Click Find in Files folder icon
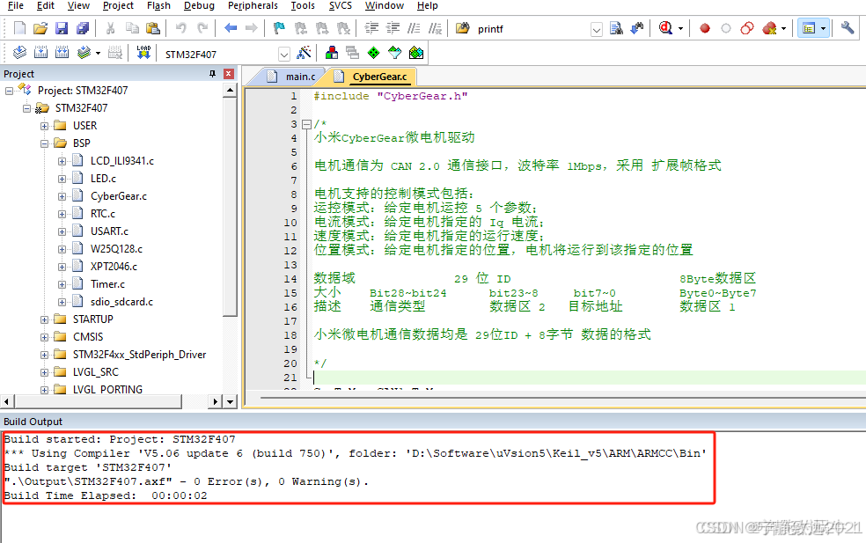This screenshot has width=866, height=543. (462, 28)
